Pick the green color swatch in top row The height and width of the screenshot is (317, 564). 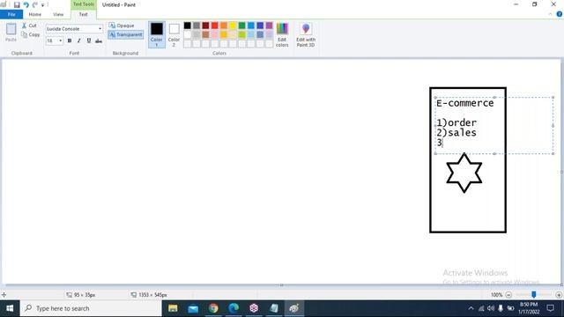click(241, 26)
